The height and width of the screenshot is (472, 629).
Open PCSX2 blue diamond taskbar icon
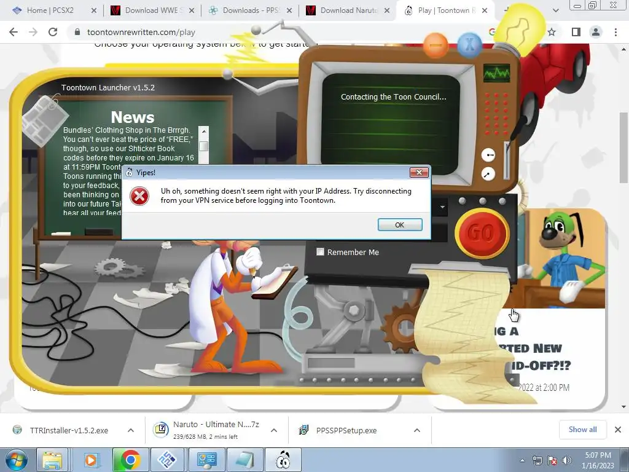click(x=167, y=460)
